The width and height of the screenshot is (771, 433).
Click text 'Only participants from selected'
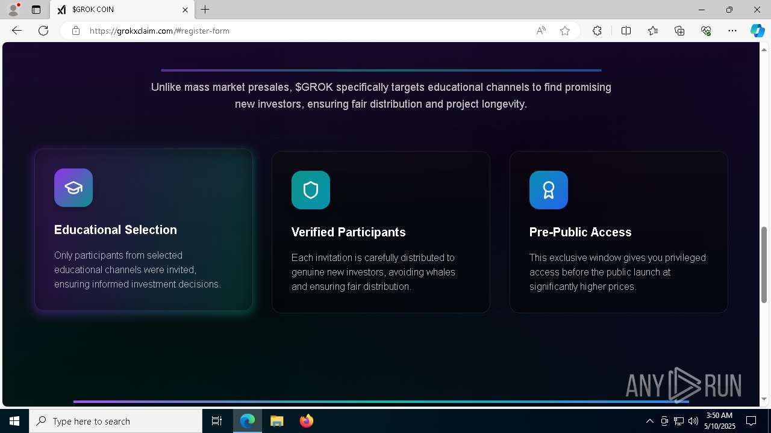118,255
